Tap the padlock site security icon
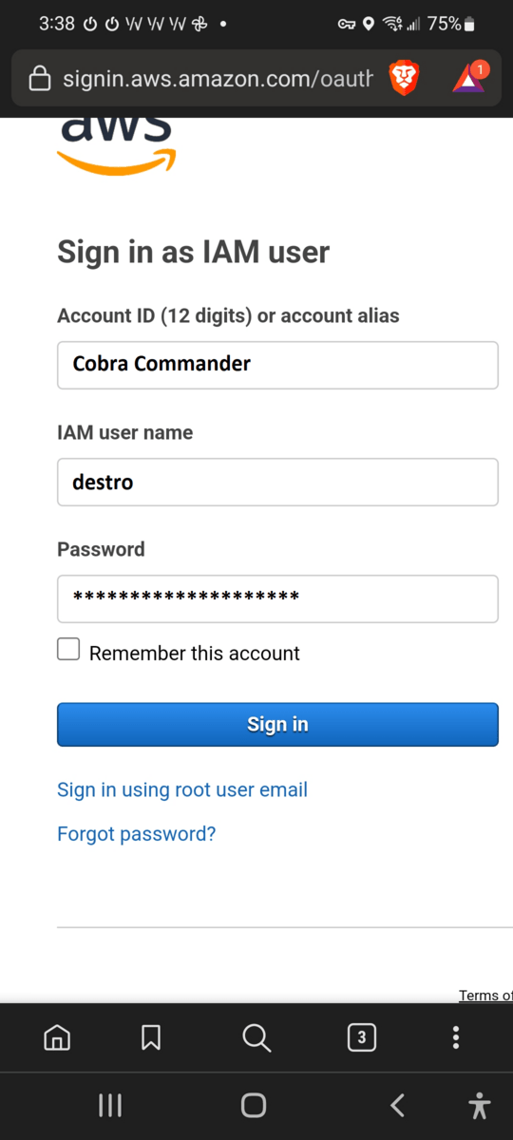This screenshot has height=1140, width=513. coord(40,78)
